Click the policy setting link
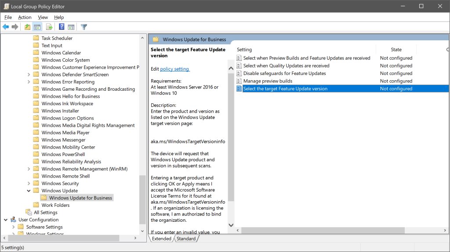Image resolution: width=450 pixels, height=252 pixels. pos(174,69)
